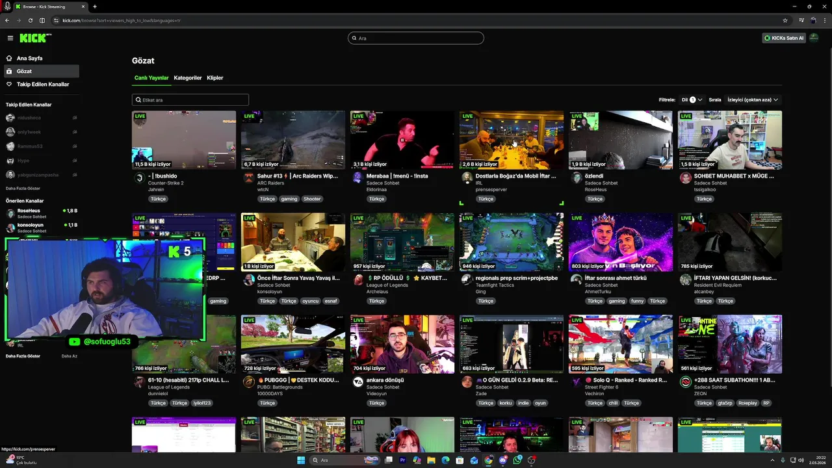The height and width of the screenshot is (468, 832).
Task: Click the ZEON channel avatar
Action: (685, 382)
